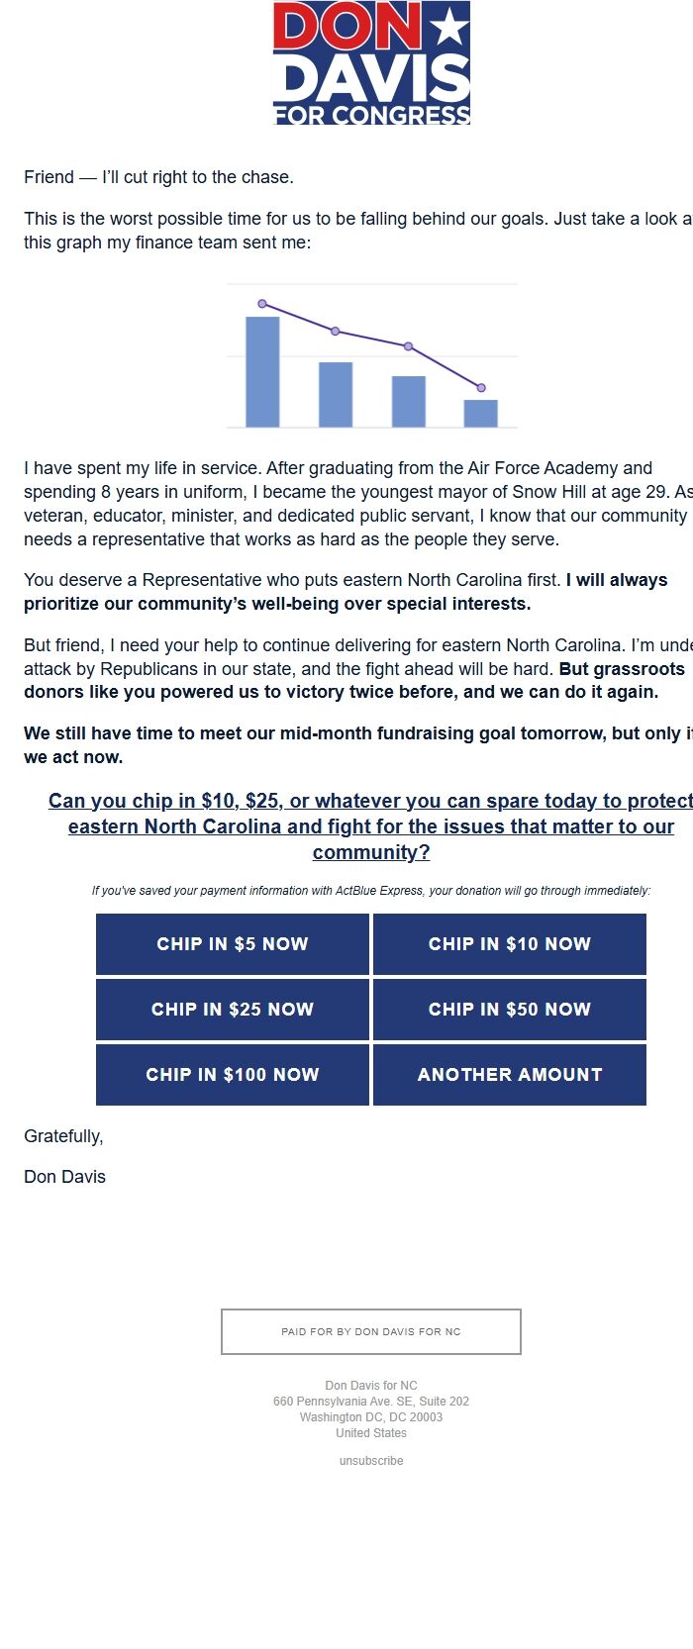
Task: Click the Don Davis signature name
Action: click(63, 1176)
